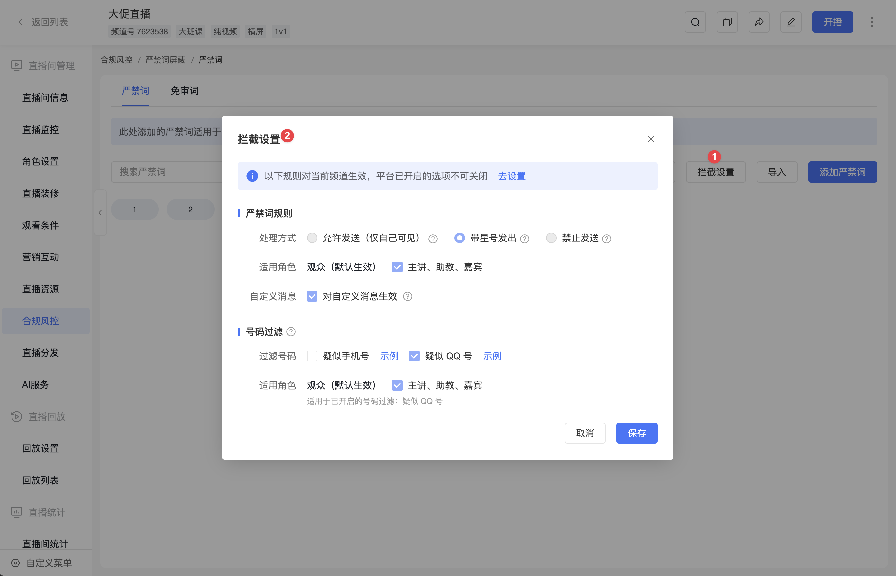
Task: Open the vertical three-dot more menu
Action: [872, 22]
